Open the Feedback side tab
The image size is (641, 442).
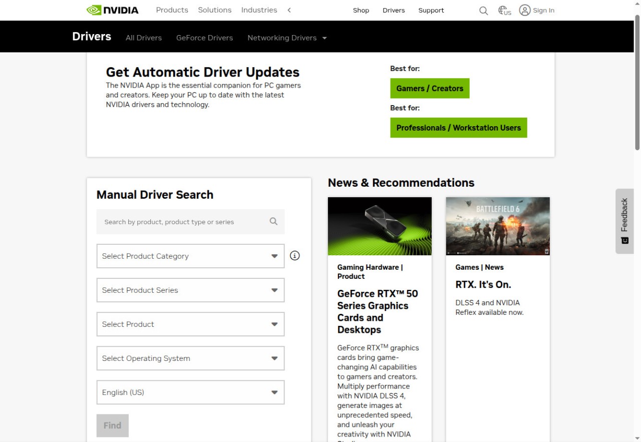[624, 221]
